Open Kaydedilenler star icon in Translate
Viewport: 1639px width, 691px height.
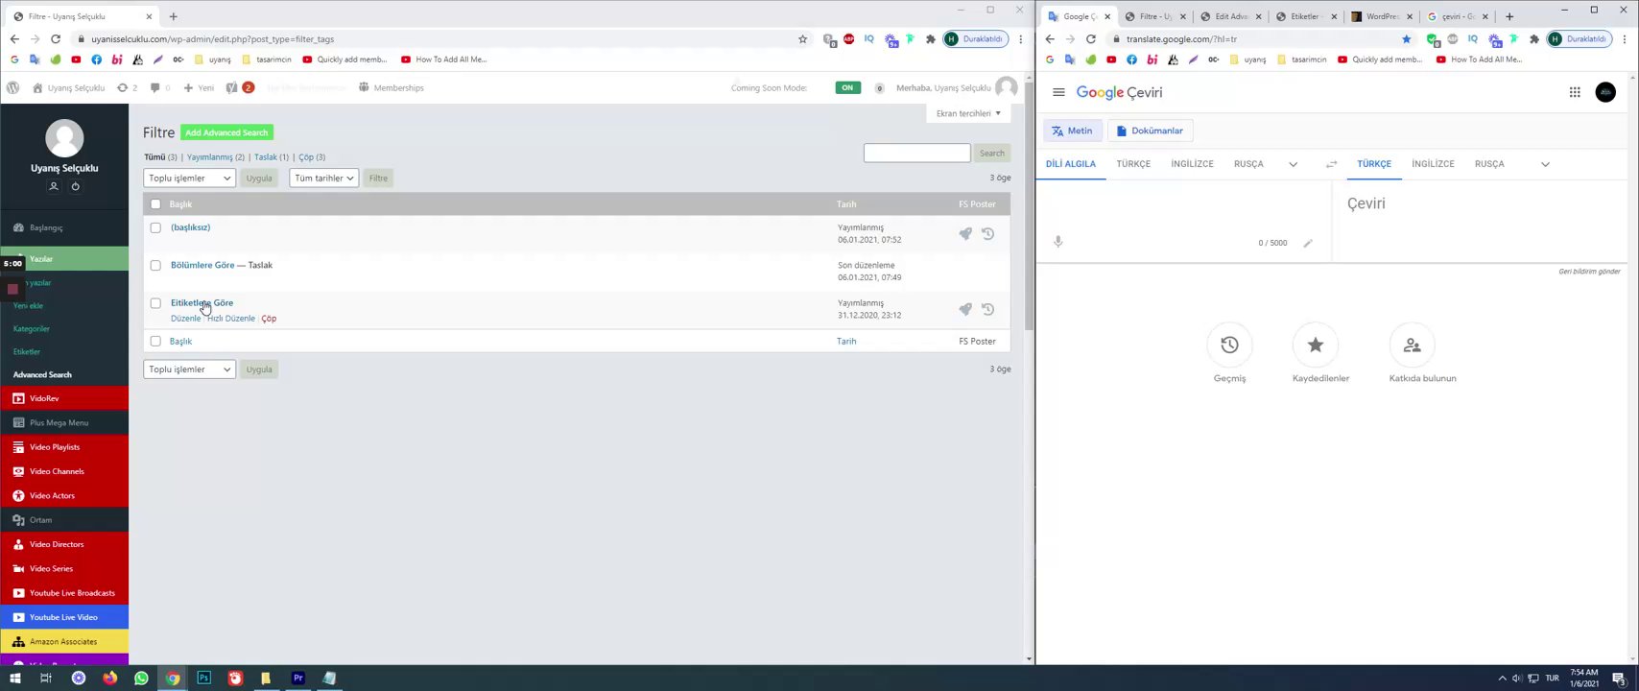click(1316, 345)
